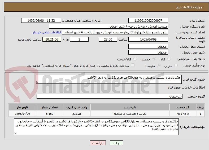Click the نوع فرآیند خرید label
Viewport: 209px width, 150px height.
194,65
